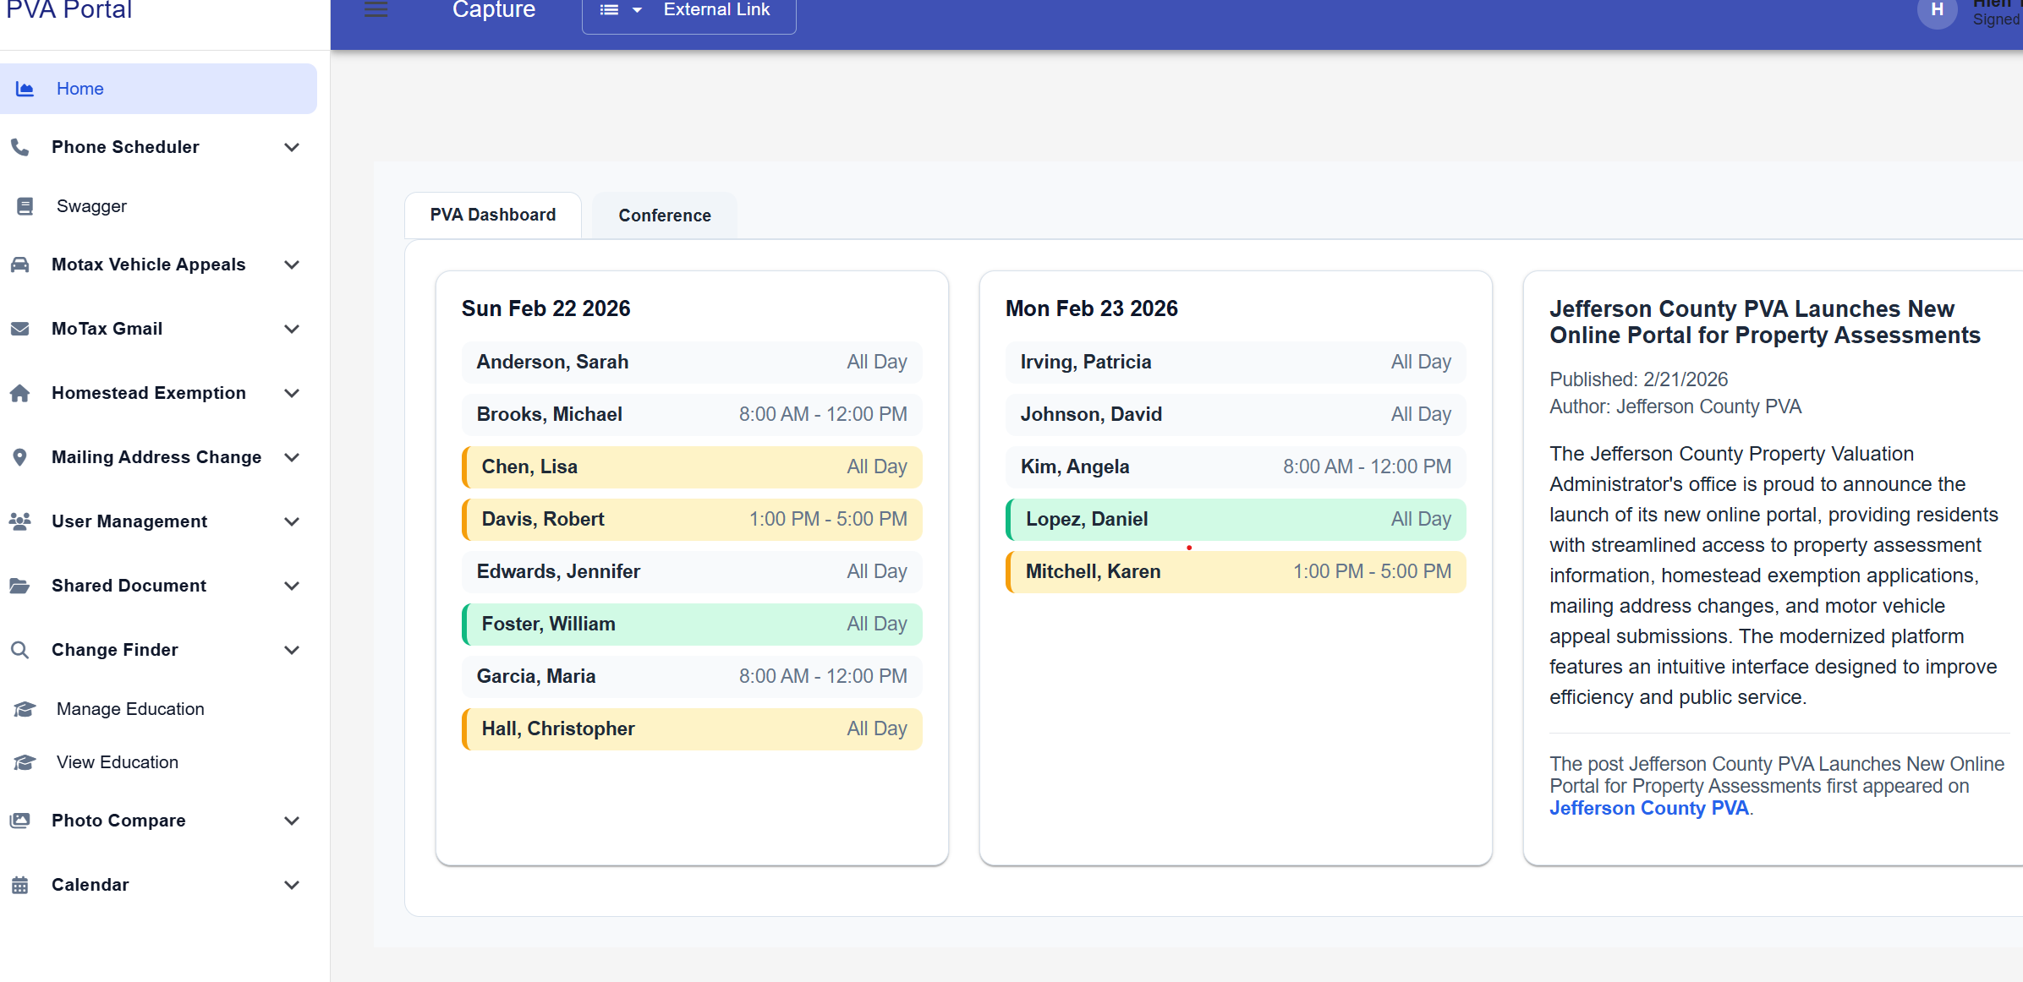Expand the Calendar section chevron
The height and width of the screenshot is (982, 2023).
pos(292,885)
